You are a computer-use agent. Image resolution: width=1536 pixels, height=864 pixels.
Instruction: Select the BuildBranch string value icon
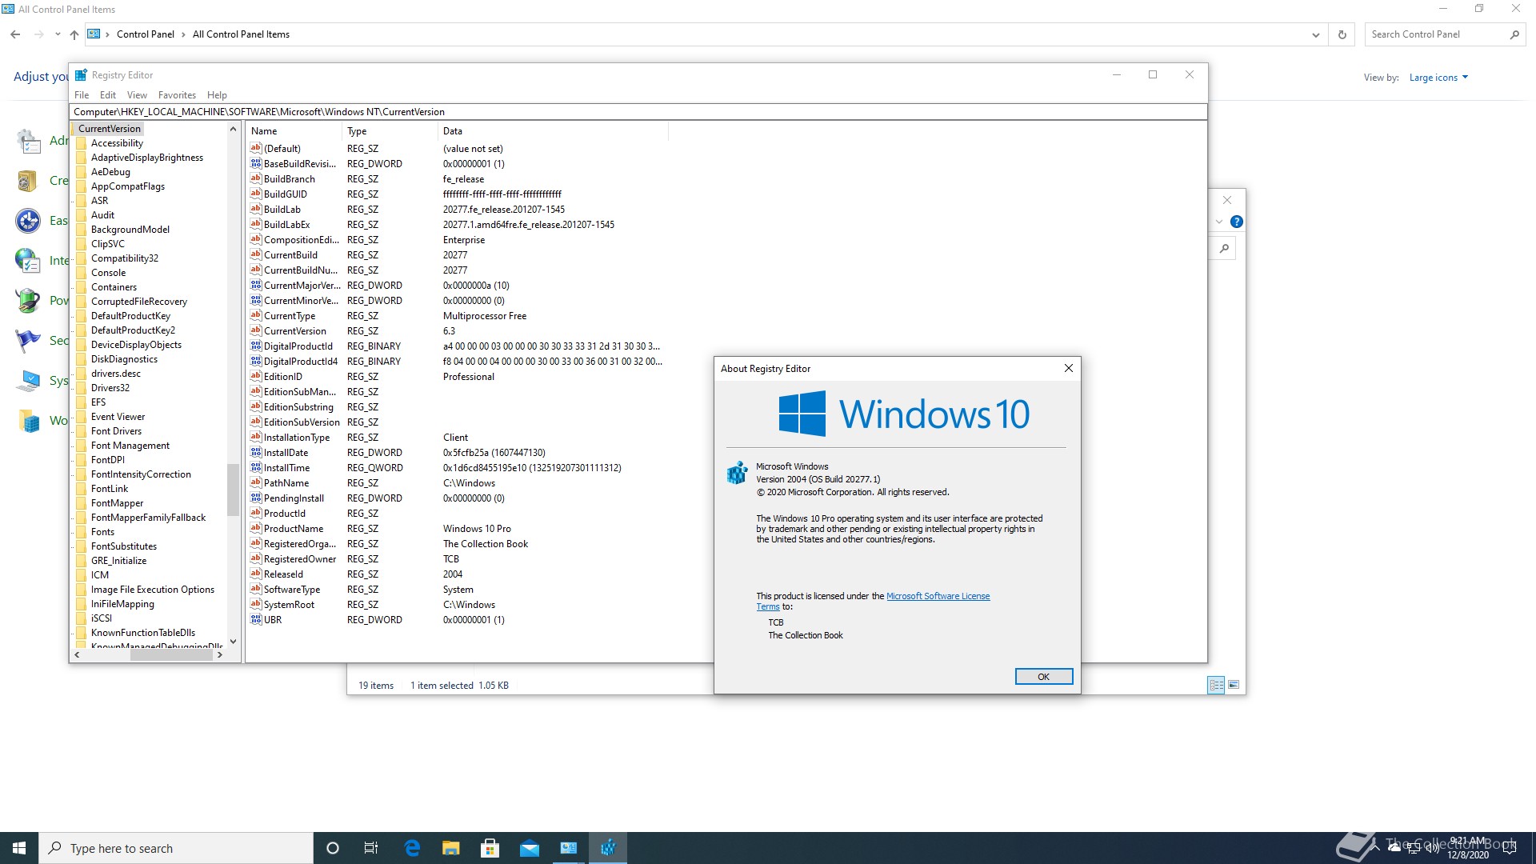256,178
